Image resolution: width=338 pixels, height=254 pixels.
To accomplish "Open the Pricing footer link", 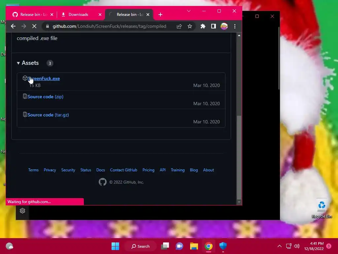I will [x=149, y=170].
